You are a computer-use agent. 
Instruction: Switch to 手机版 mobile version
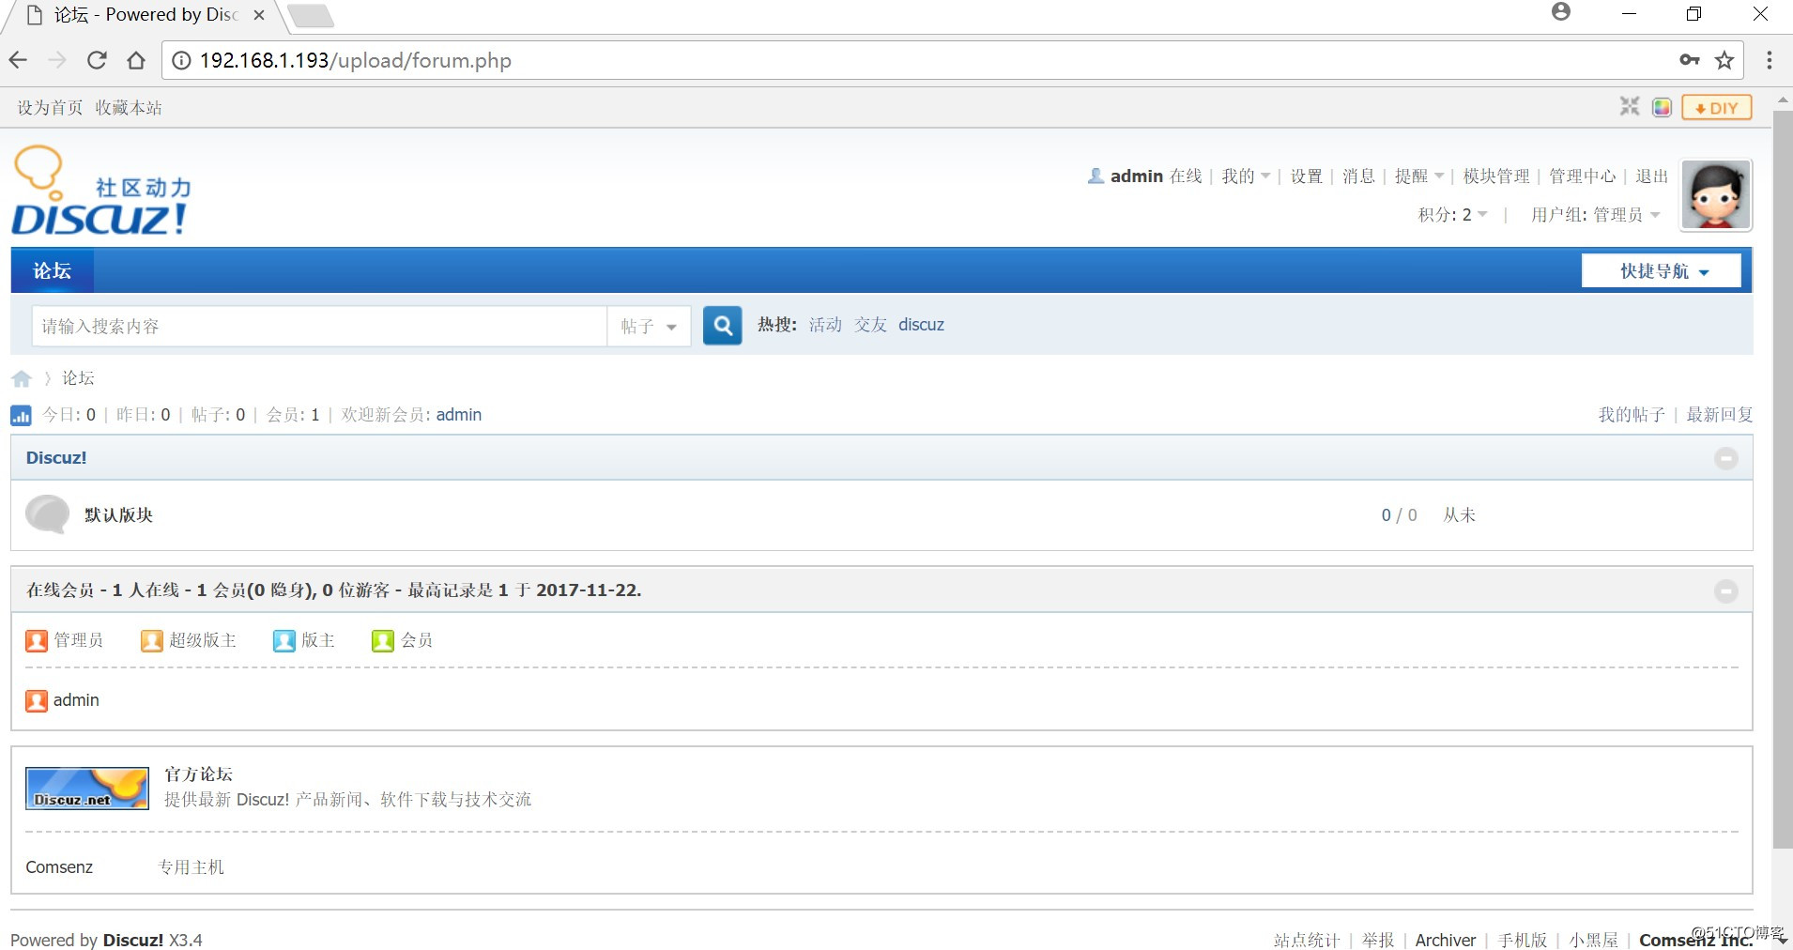1523,940
